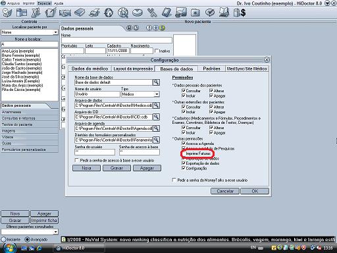The width and height of the screenshot is (337, 253).
Task: Click the globe with magnifier toolbar icon
Action: 123,13
